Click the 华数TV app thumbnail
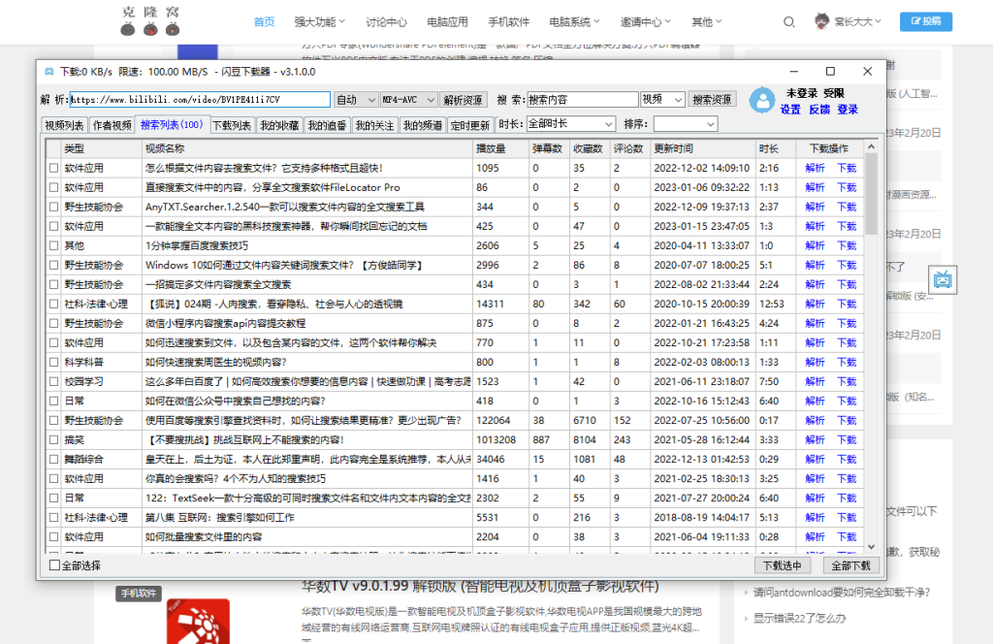993x644 pixels. click(x=198, y=621)
